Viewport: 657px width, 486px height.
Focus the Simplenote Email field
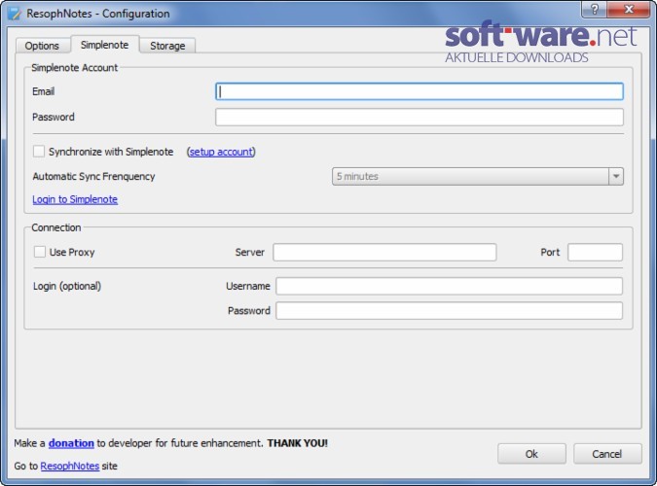(420, 91)
